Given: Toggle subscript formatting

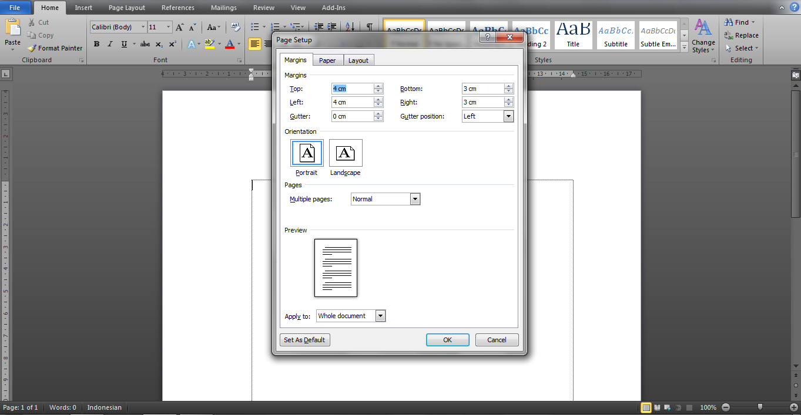Looking at the screenshot, I should [158, 43].
